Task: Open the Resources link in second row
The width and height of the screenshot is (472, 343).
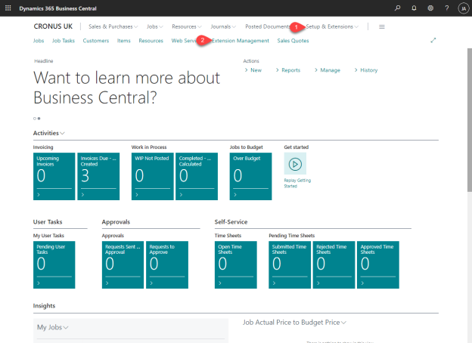Action: (x=151, y=41)
